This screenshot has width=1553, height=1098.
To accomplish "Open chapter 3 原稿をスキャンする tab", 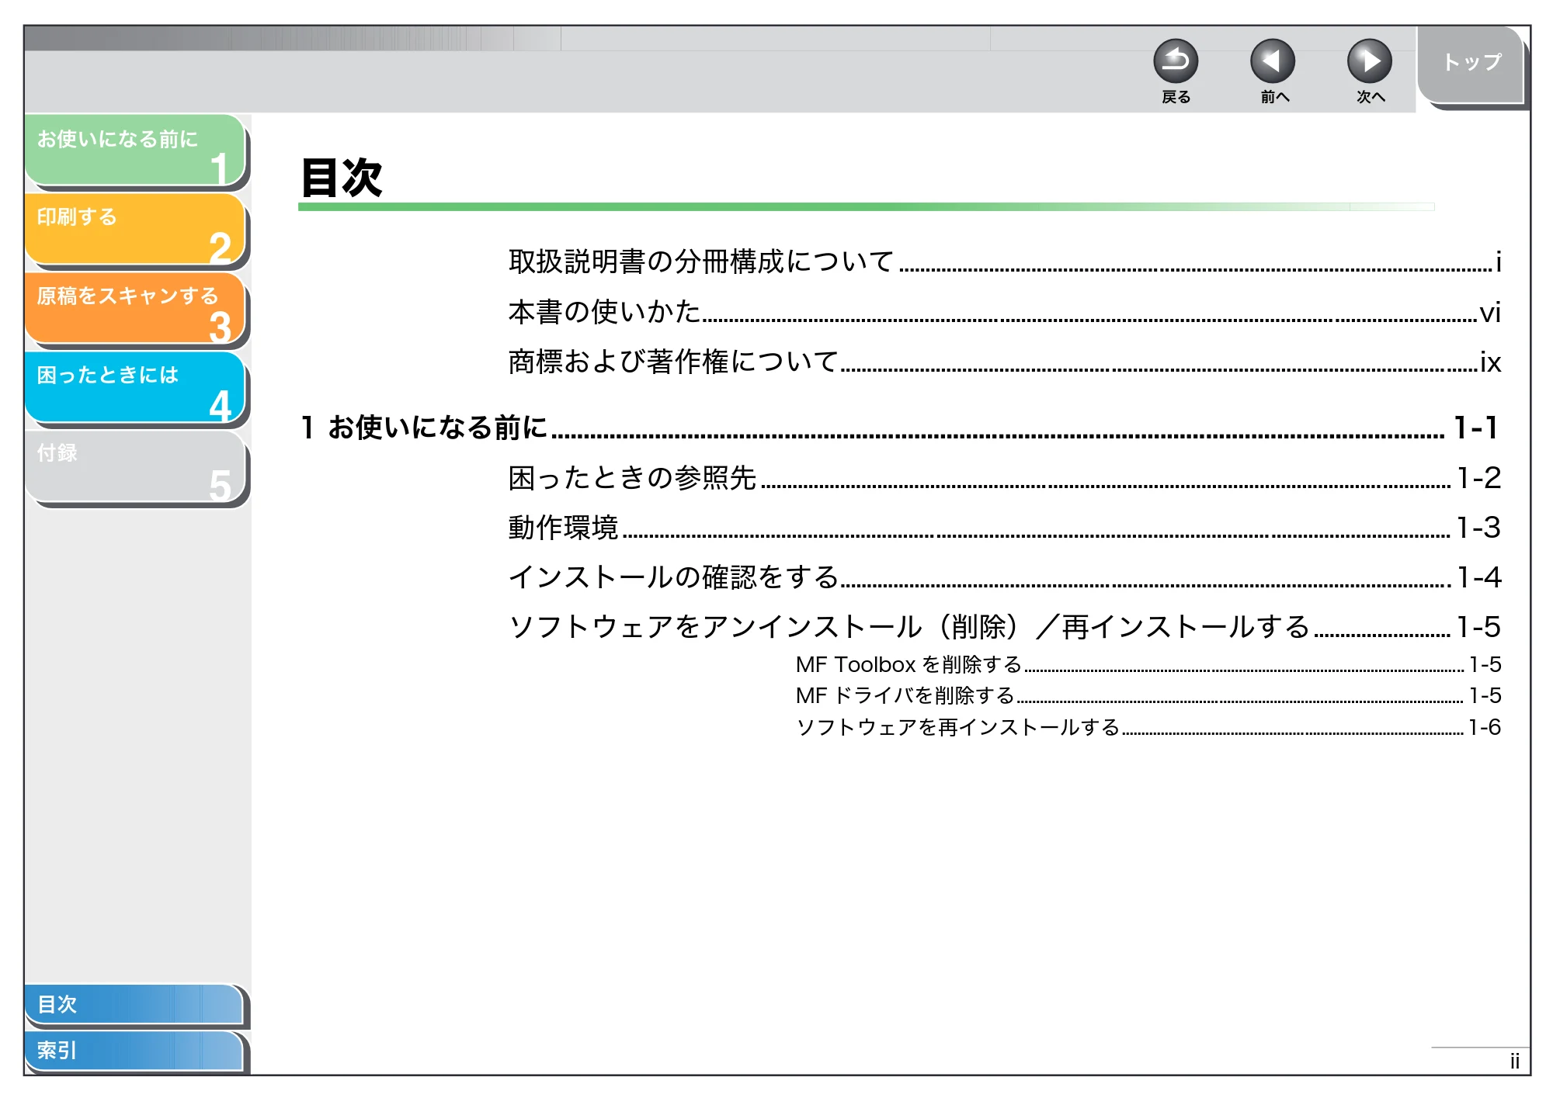I will 135,308.
